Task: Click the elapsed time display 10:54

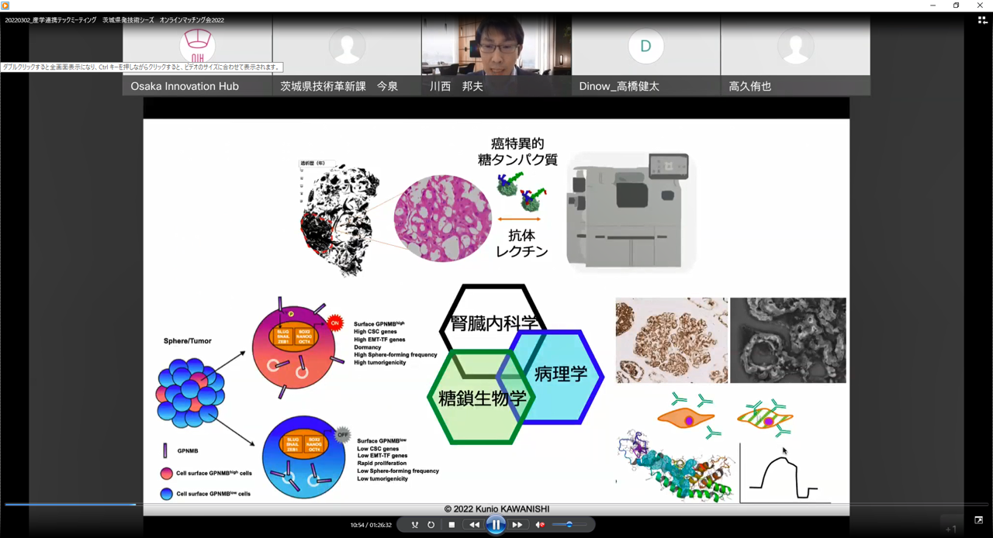Action: point(357,525)
